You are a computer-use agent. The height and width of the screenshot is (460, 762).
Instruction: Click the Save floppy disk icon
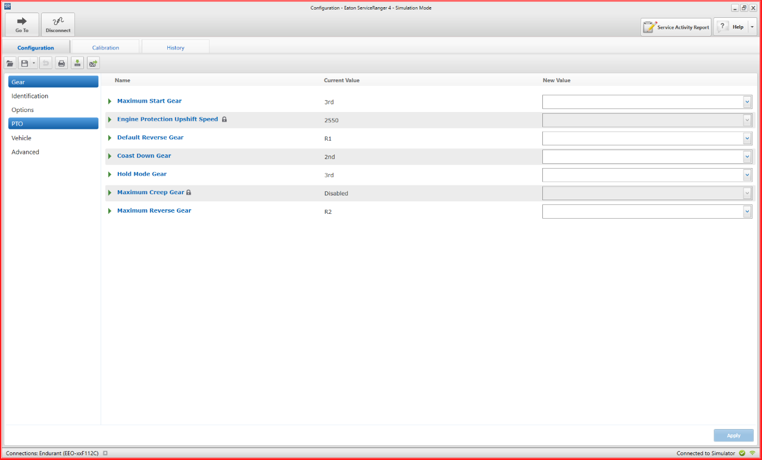click(x=24, y=63)
